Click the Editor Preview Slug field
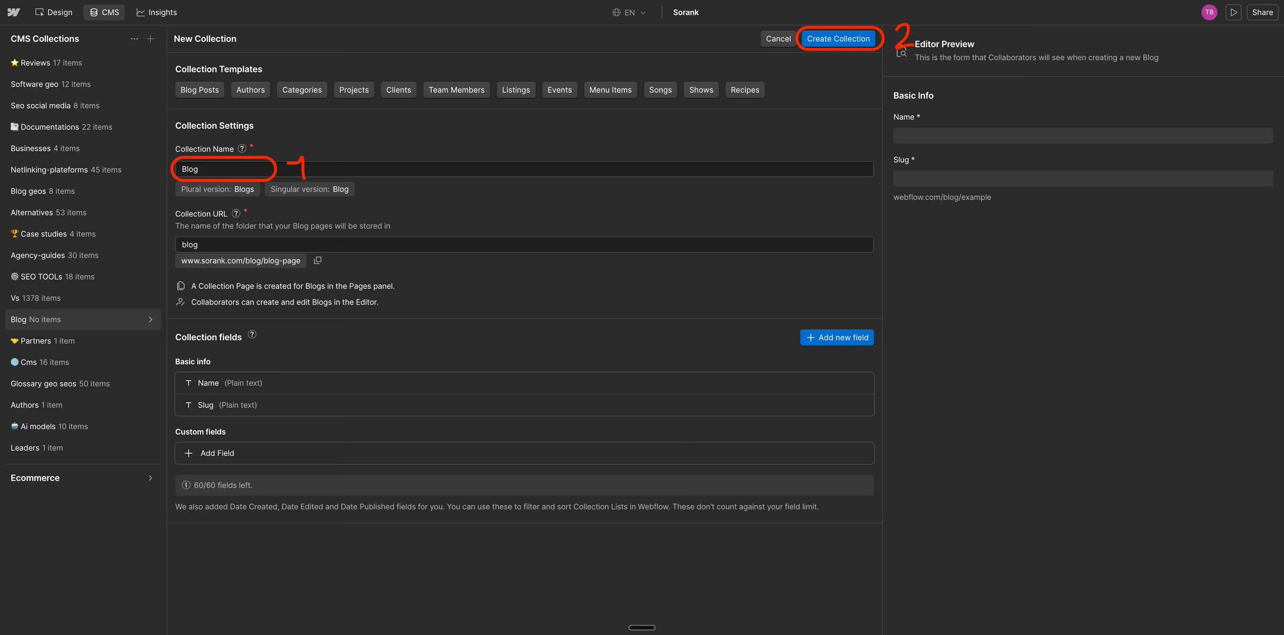1284x635 pixels. coord(1083,178)
